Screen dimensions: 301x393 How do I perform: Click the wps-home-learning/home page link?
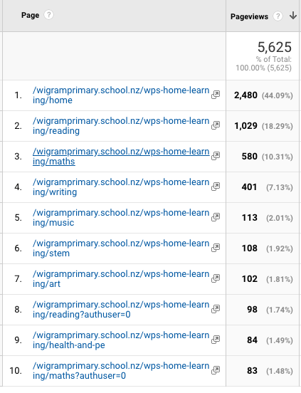tap(121, 95)
